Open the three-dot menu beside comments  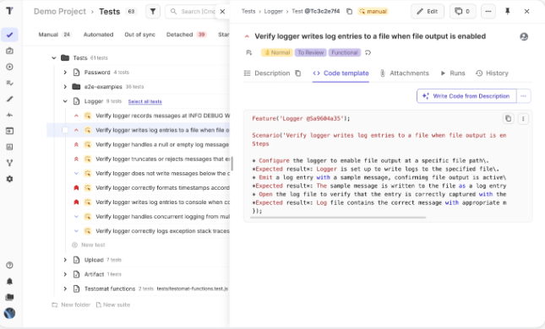click(x=488, y=12)
